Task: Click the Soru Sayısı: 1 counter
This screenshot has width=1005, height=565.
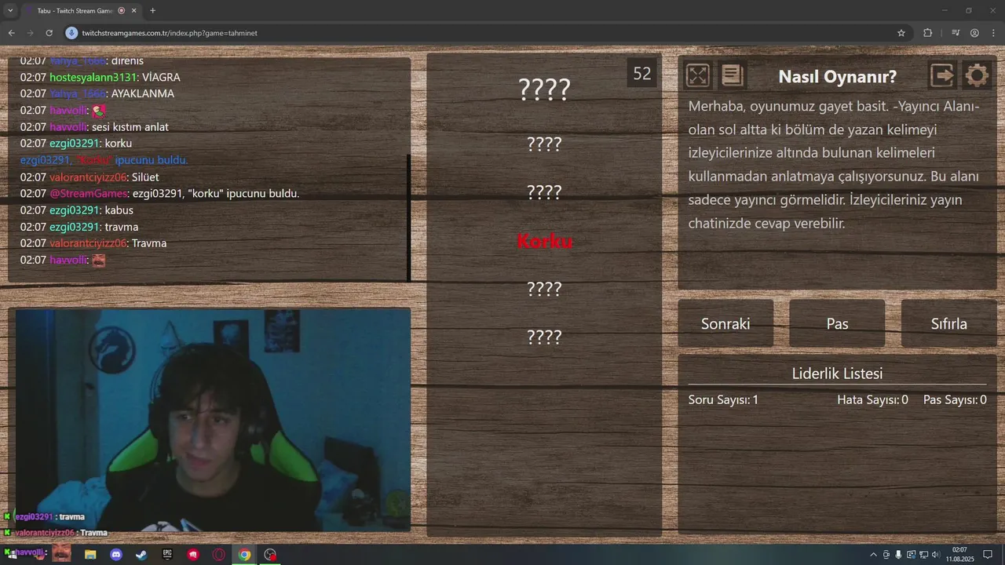Action: point(723,400)
